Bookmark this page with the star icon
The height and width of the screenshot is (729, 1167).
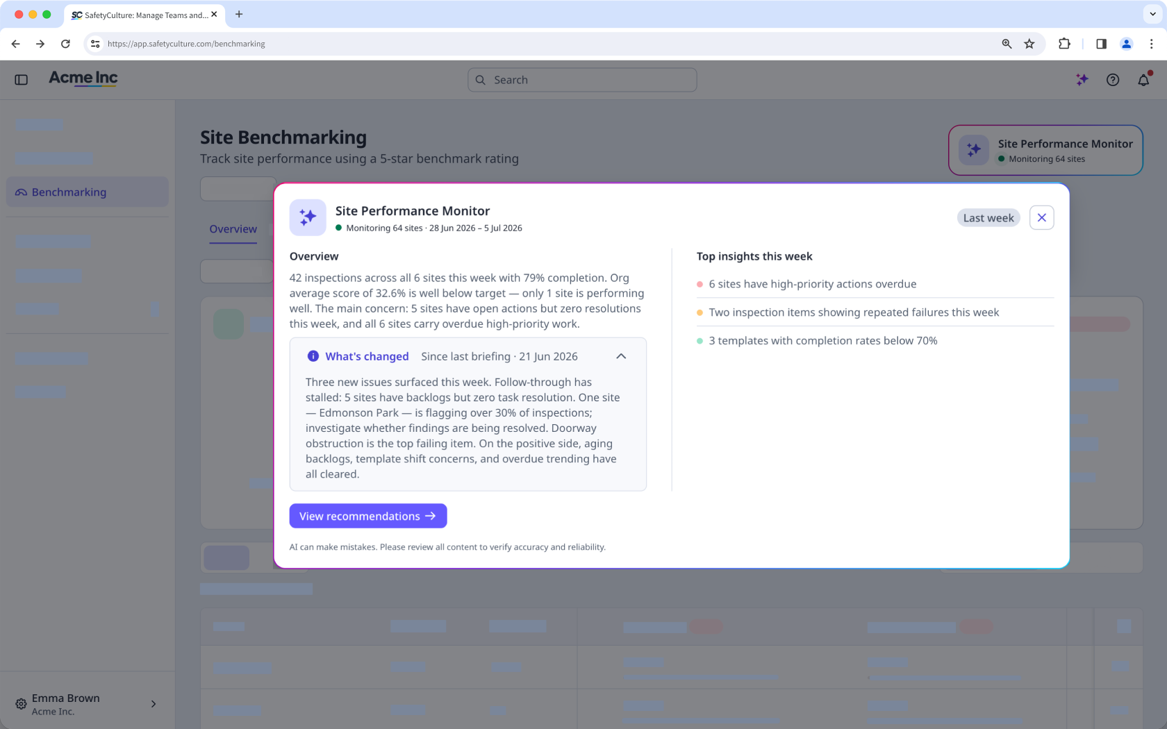tap(1029, 44)
